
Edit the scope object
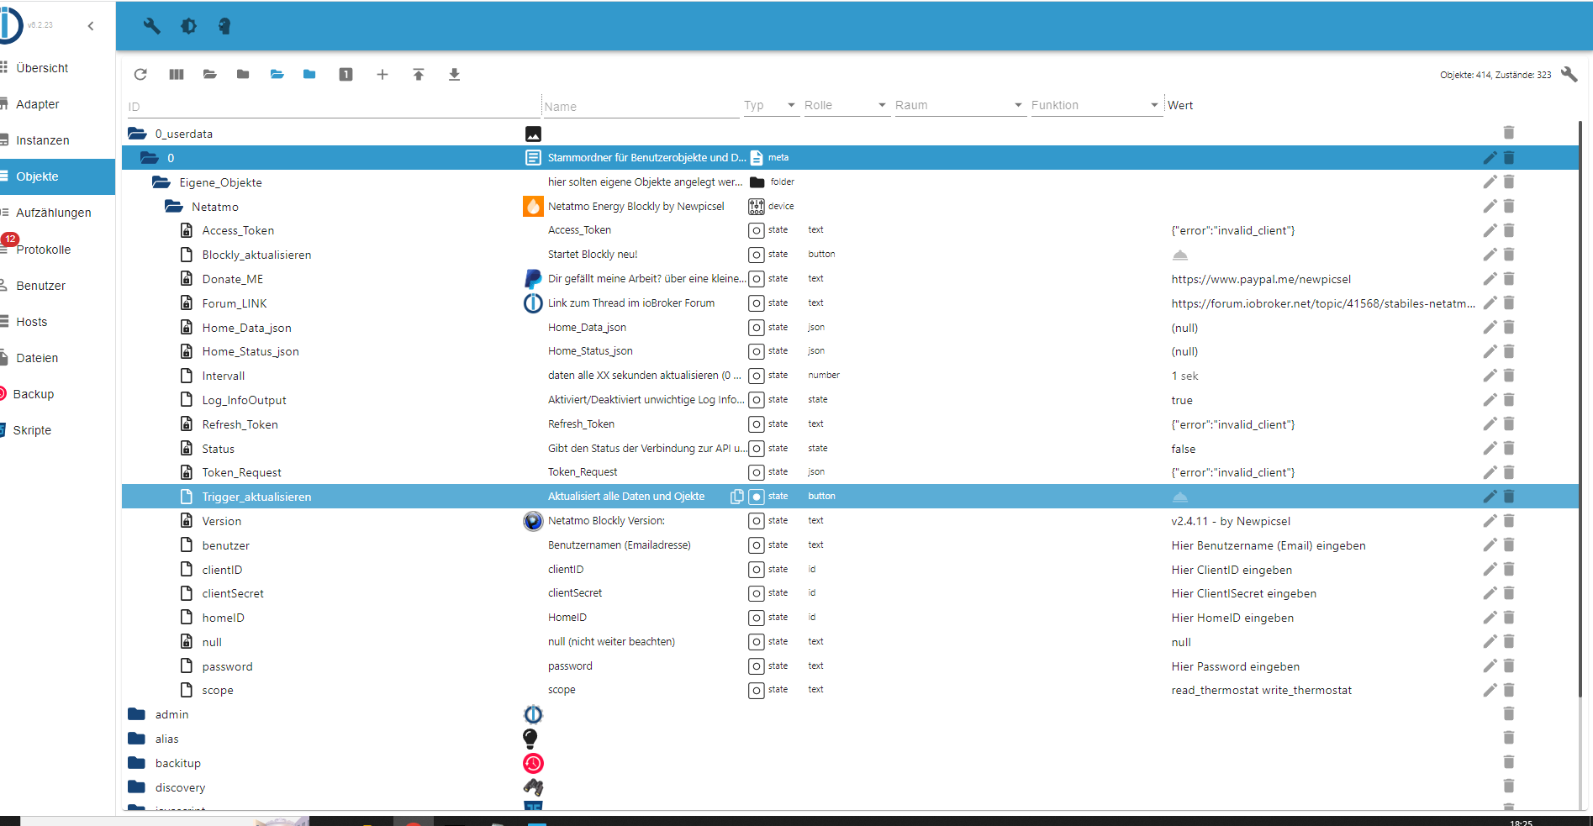[x=1490, y=690]
